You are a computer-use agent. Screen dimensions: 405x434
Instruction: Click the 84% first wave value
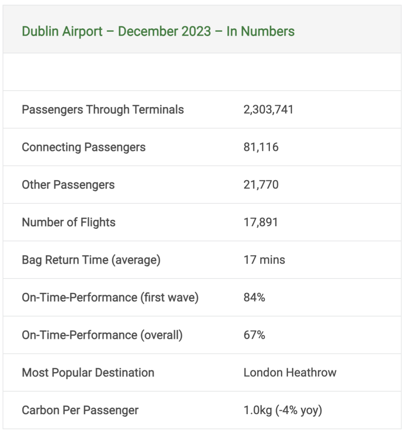[254, 298]
